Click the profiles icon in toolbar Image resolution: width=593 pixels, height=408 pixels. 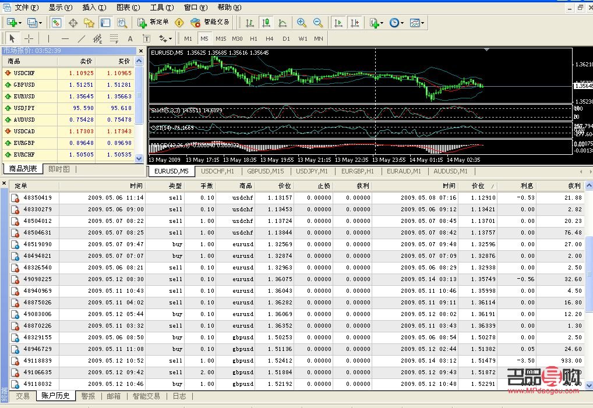pyautogui.click(x=32, y=23)
